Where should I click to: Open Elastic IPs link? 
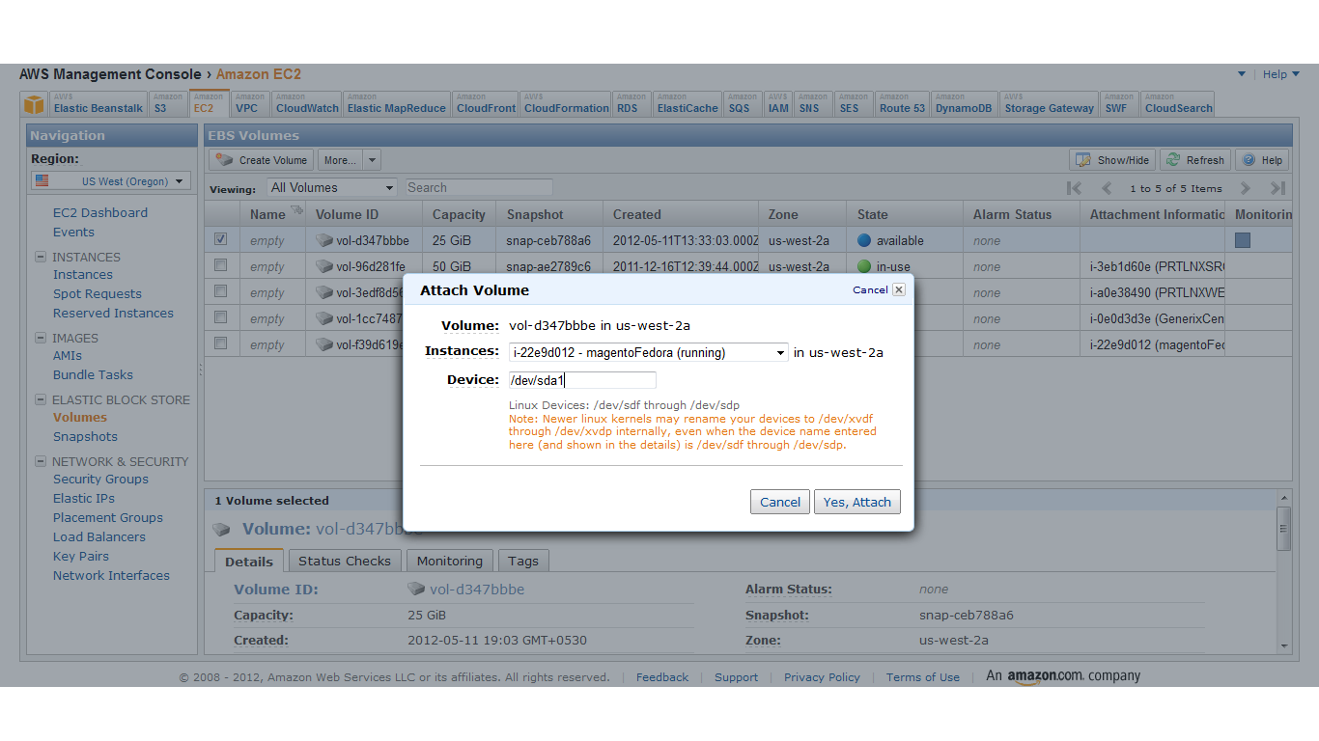pyautogui.click(x=84, y=499)
